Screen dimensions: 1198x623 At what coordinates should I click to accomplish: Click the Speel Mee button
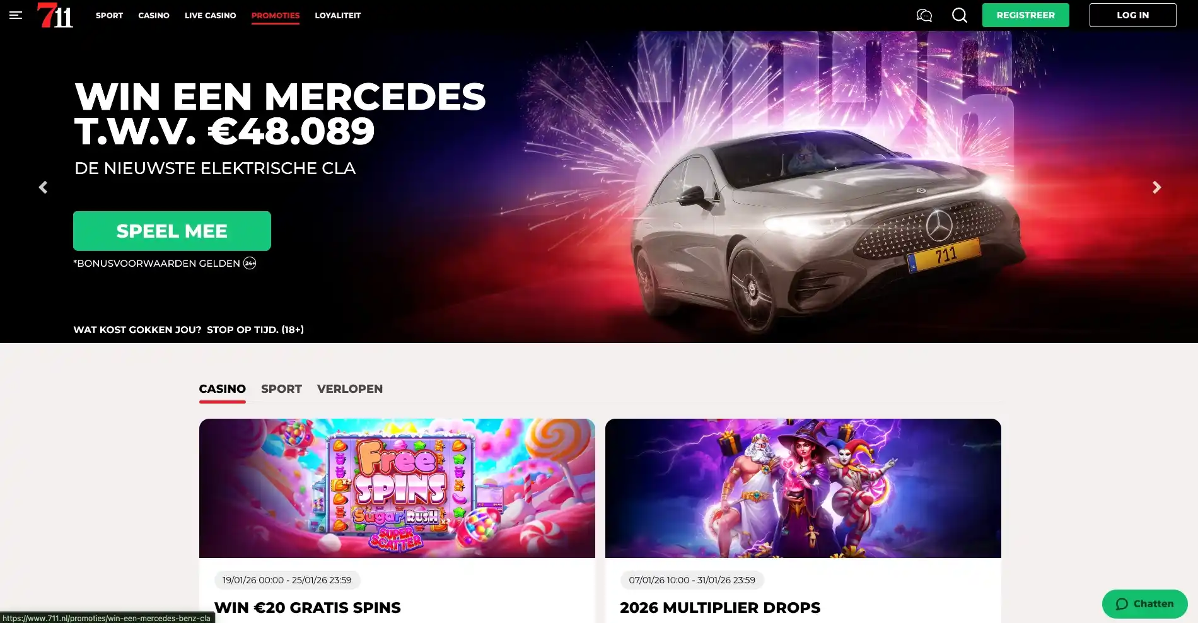[x=172, y=231]
